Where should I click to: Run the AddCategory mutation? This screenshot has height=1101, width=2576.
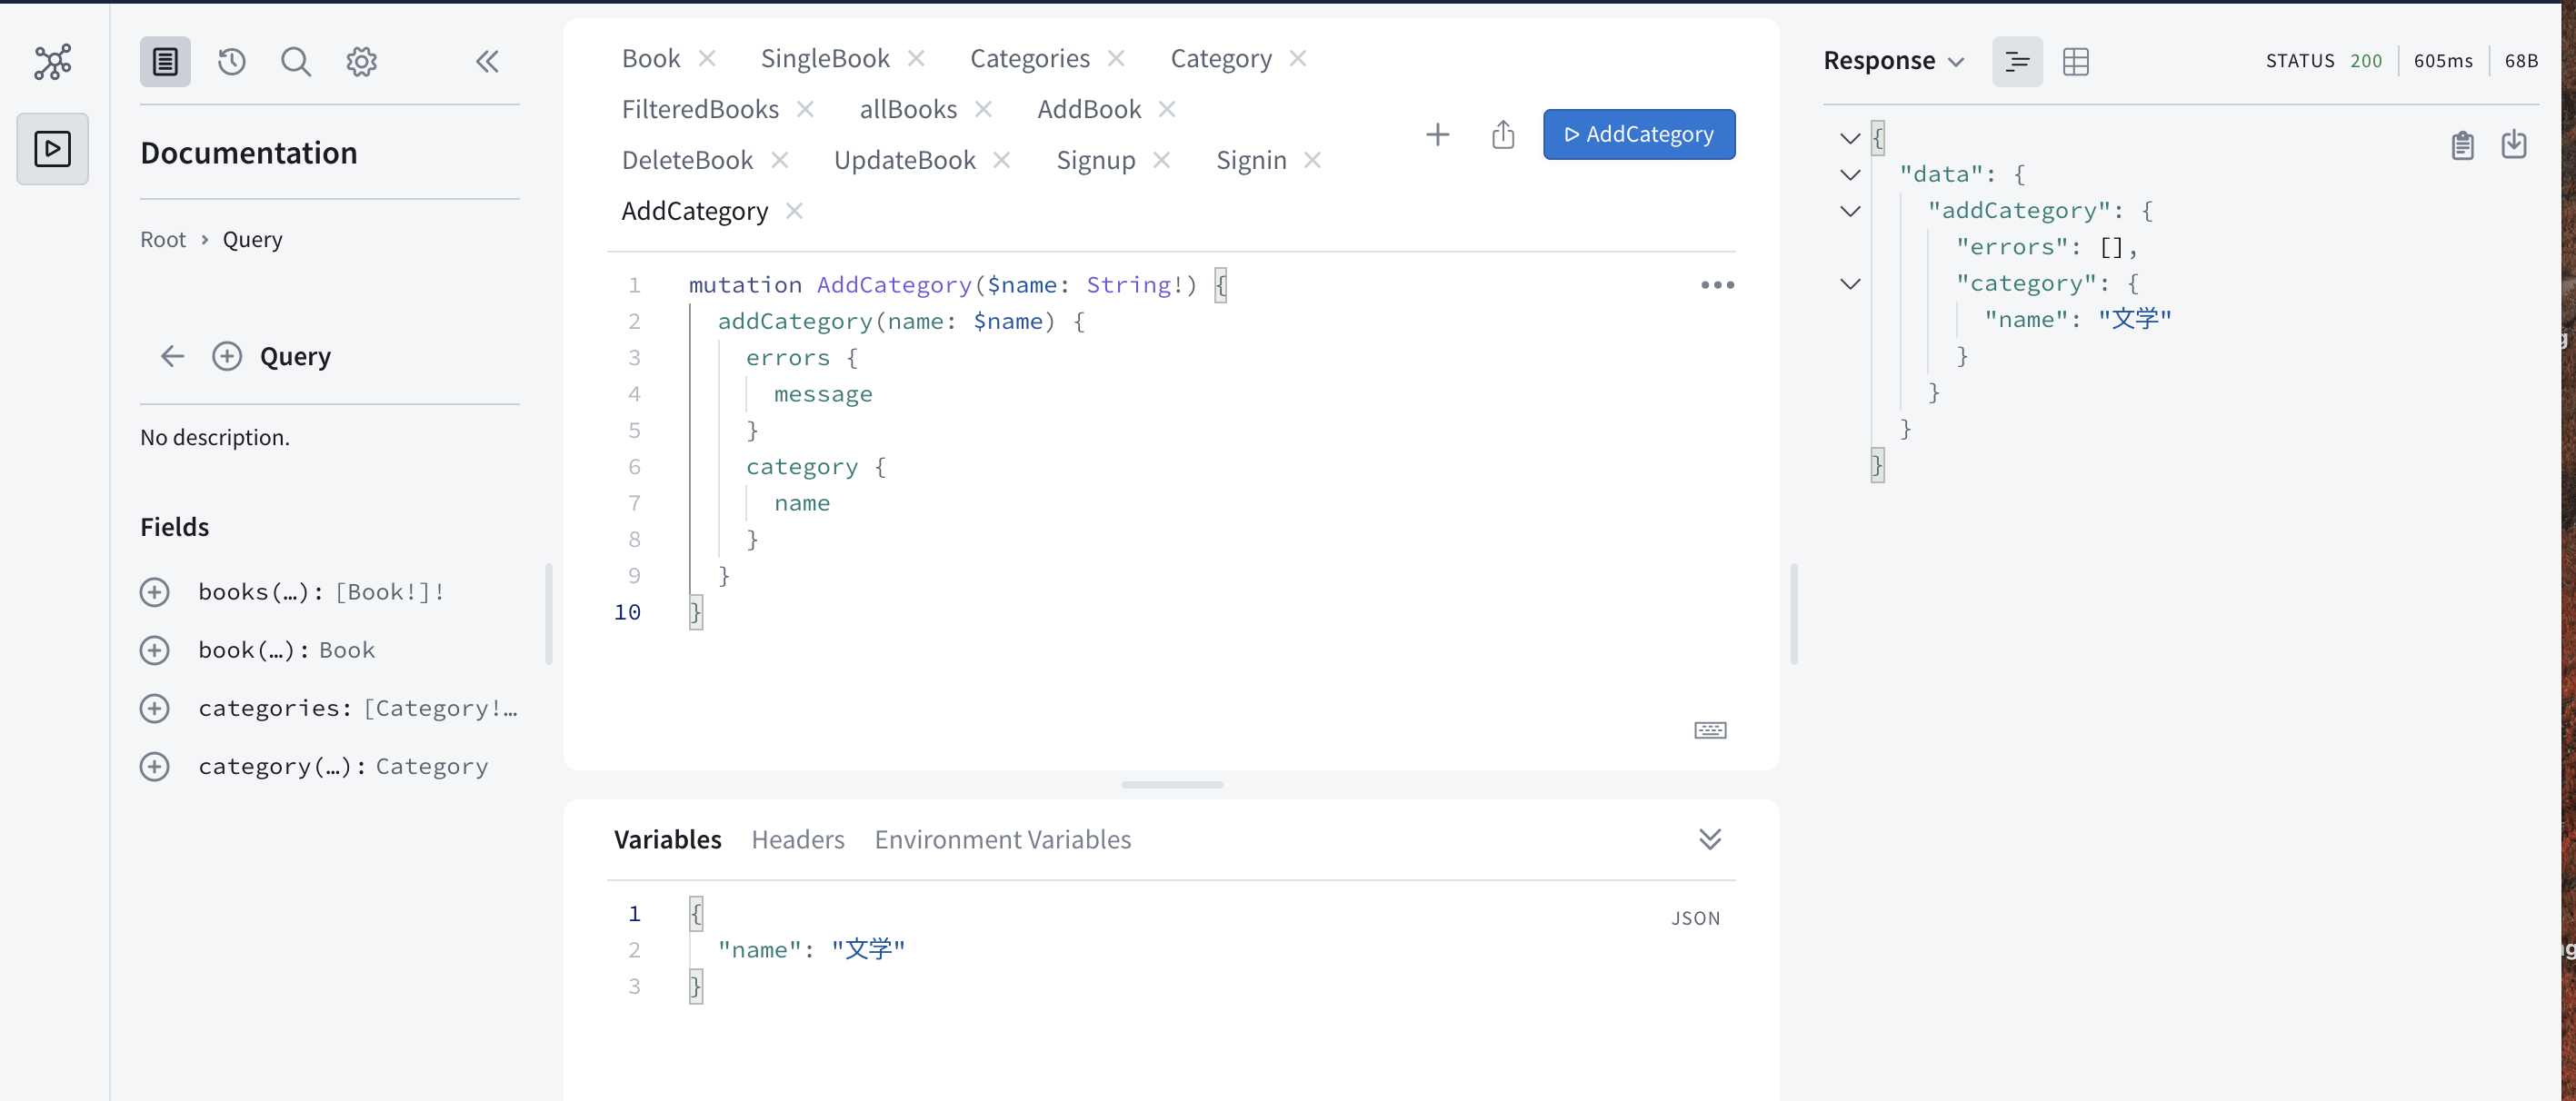[1638, 134]
